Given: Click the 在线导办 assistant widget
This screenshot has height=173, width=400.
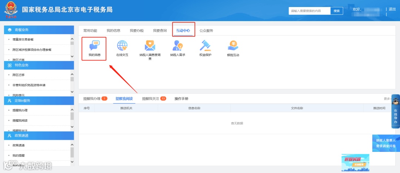Looking at the screenshot, I should [x=396, y=112].
